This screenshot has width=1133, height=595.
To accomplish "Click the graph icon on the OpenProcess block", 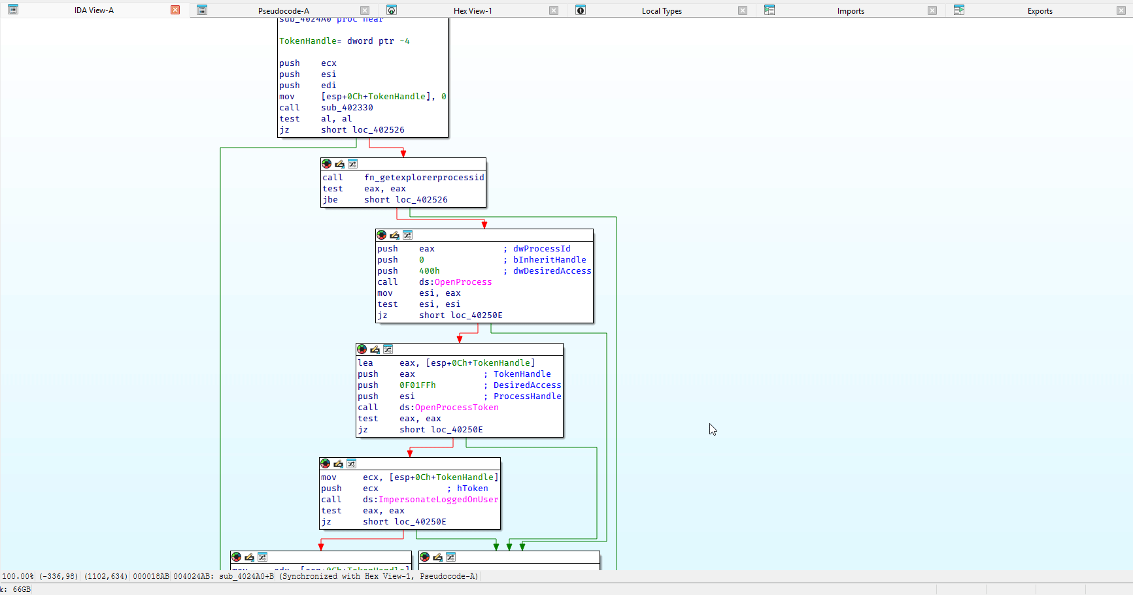I will tap(407, 235).
